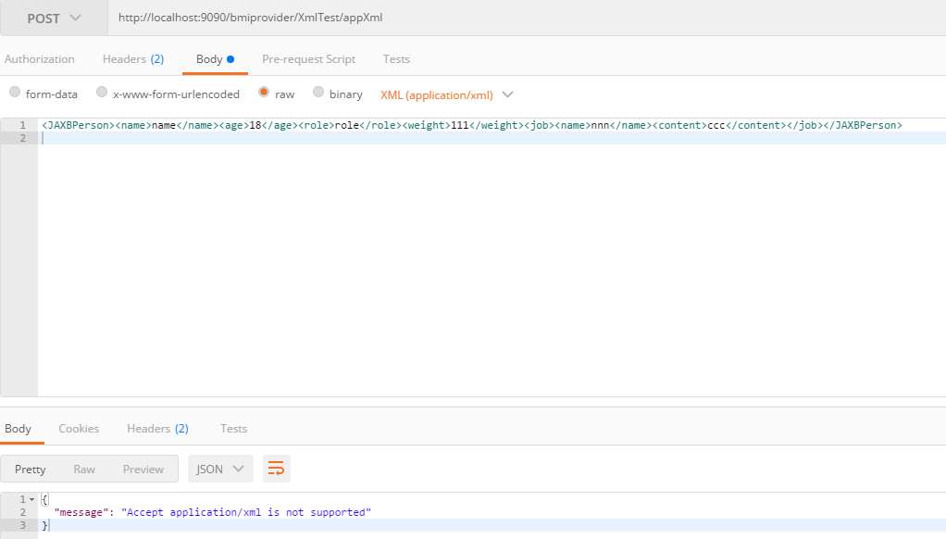Screen dimensions: 946x539
Task: Click the chevron arrow beside the POST method
Action: [75, 19]
